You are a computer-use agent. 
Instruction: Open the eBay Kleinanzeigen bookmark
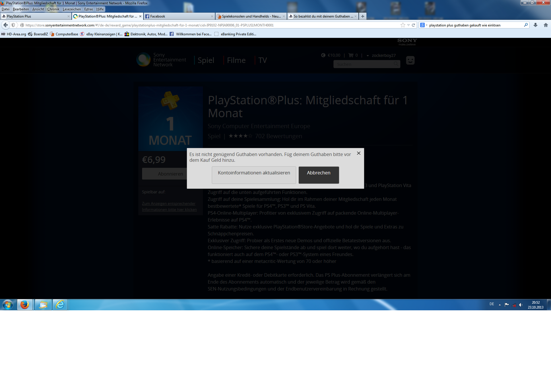click(x=101, y=34)
